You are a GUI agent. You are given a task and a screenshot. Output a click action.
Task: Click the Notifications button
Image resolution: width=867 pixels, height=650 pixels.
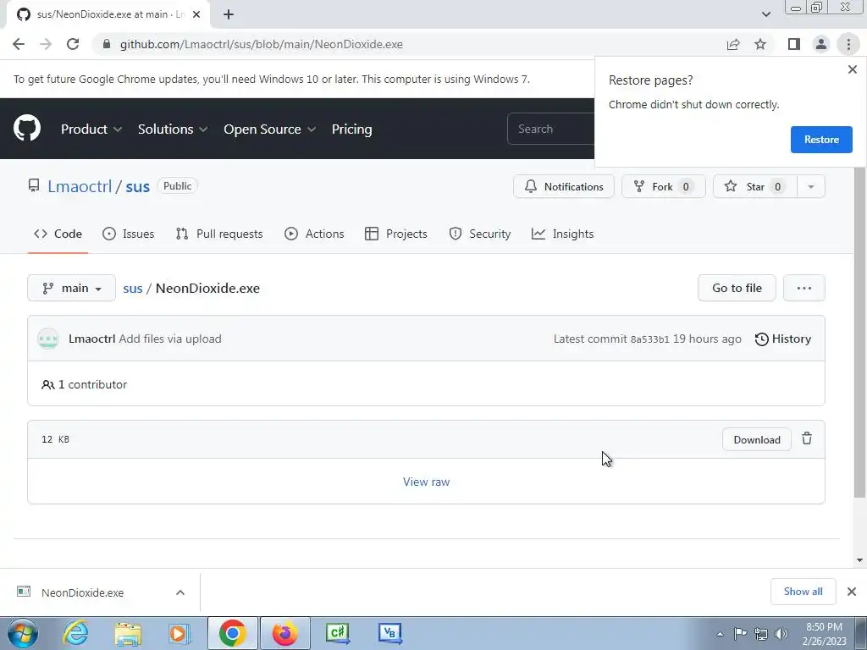(563, 187)
